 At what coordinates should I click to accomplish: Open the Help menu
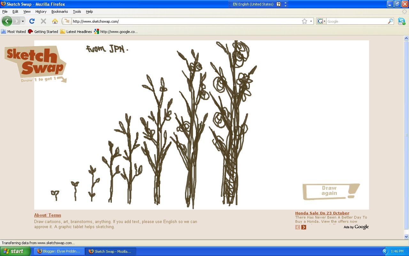click(89, 12)
